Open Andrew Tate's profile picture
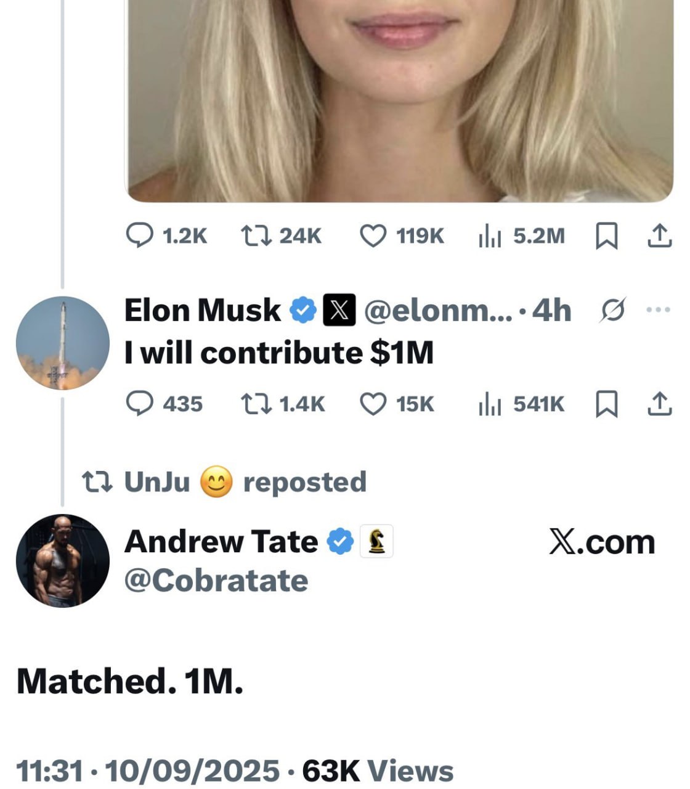Viewport: 690px width, 789px height. click(x=62, y=560)
